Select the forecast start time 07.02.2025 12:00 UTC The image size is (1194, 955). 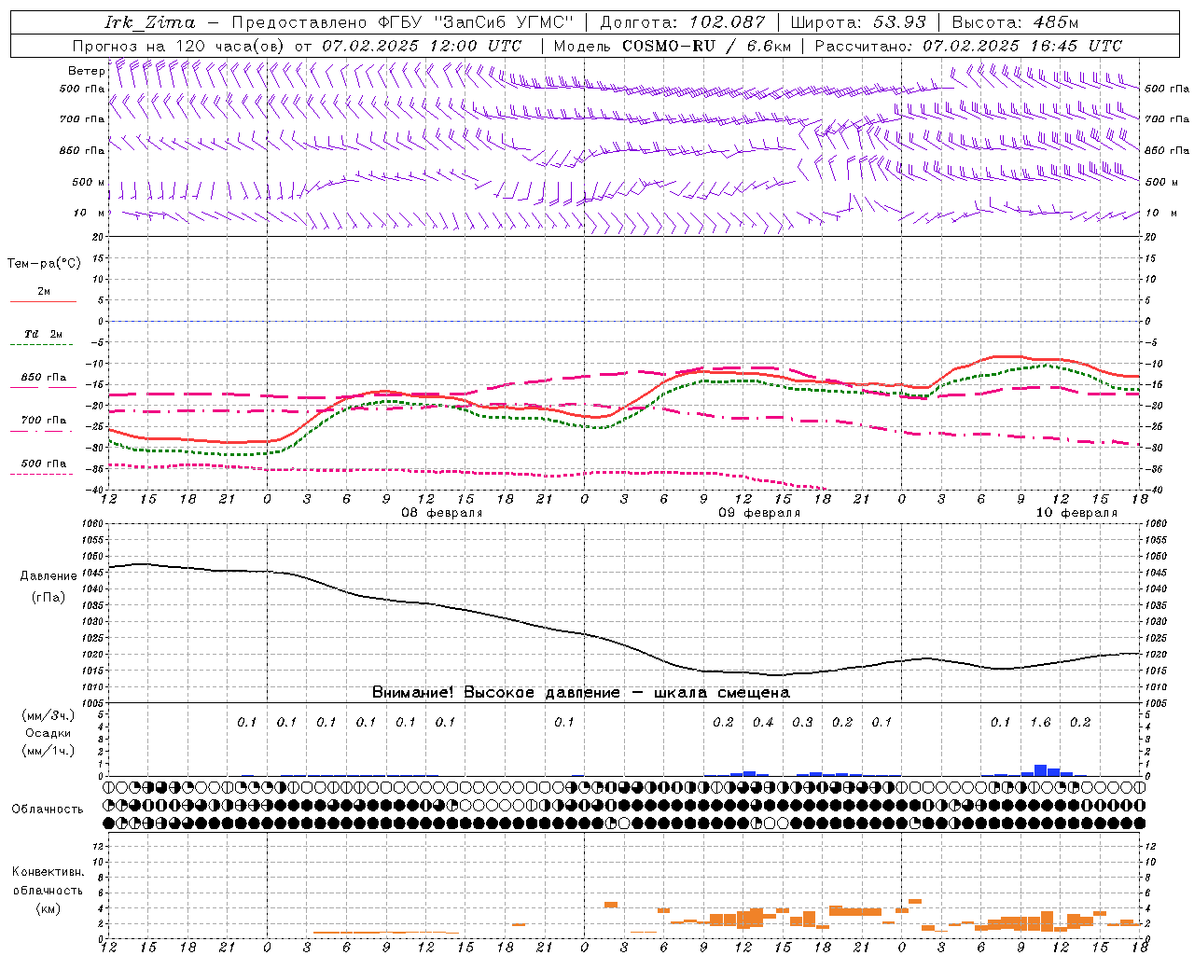[422, 46]
